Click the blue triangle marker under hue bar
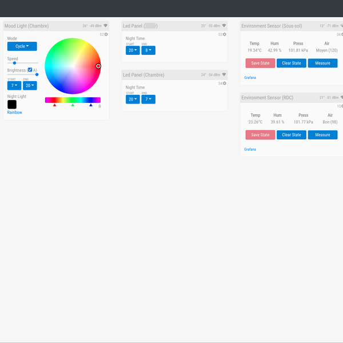The image size is (343, 343). pyautogui.click(x=91, y=105)
